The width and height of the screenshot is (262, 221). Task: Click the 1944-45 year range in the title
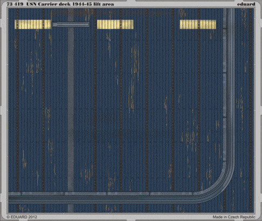(x=82, y=4)
